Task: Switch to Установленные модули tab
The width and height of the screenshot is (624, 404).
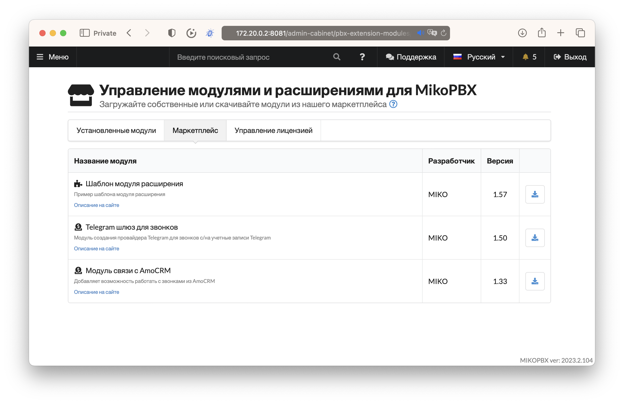Action: pos(116,130)
